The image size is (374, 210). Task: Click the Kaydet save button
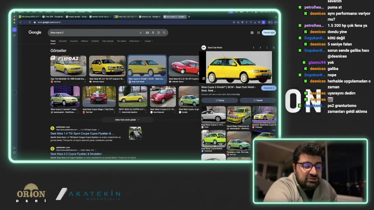point(258,100)
